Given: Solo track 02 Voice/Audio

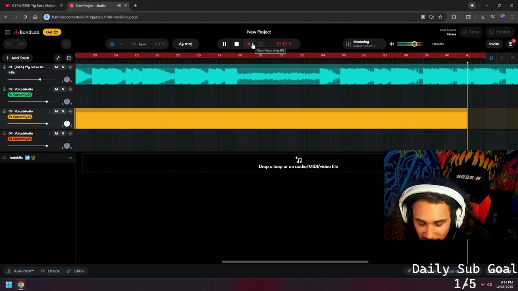Looking at the screenshot, I should click(x=63, y=89).
